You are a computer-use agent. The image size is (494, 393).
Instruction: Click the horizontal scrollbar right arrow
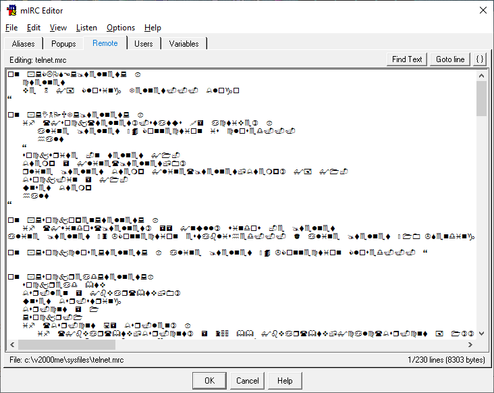tap(470, 345)
